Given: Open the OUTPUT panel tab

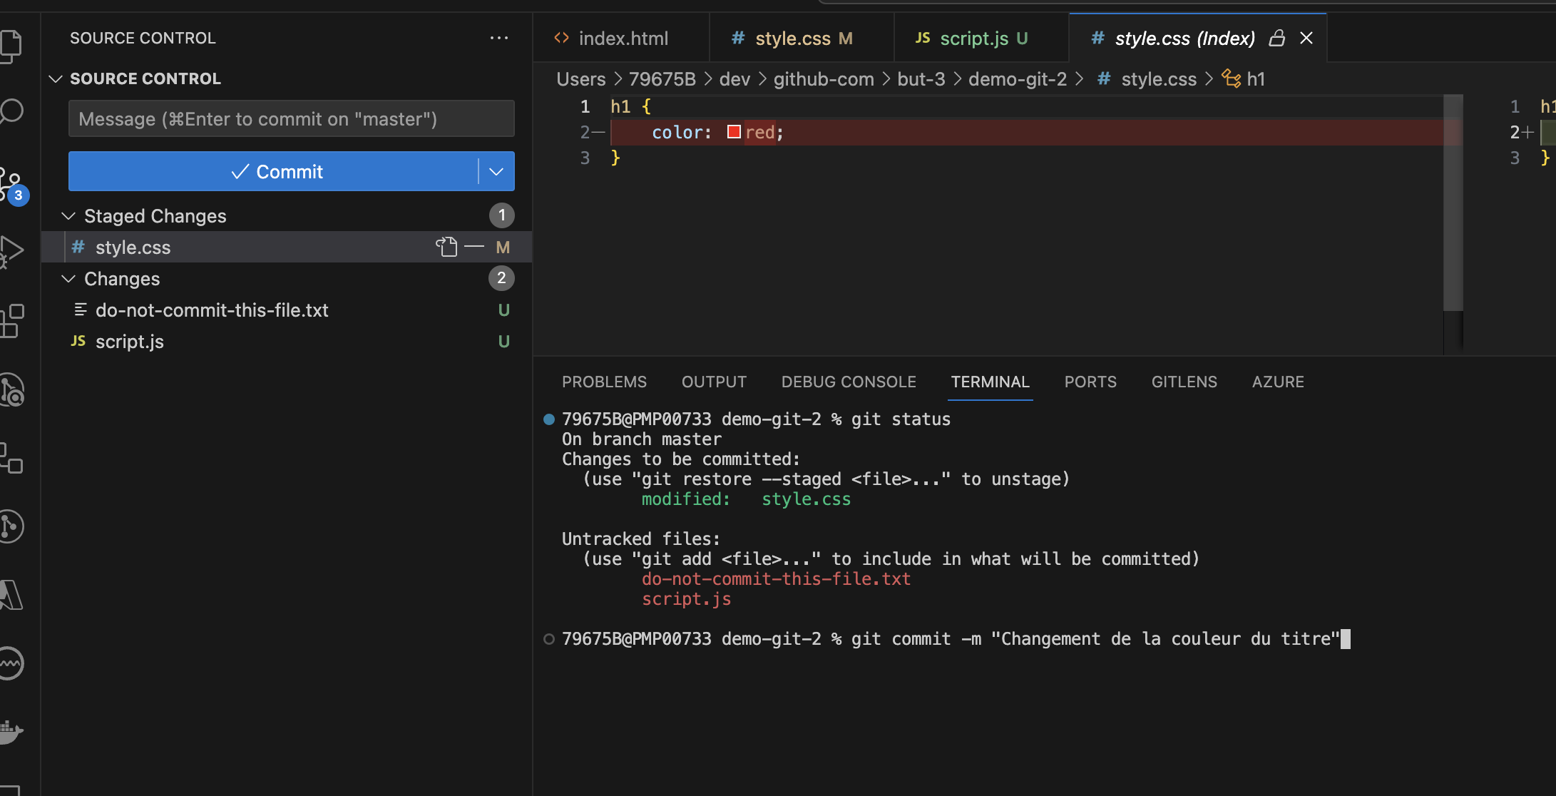Looking at the screenshot, I should [x=714, y=382].
